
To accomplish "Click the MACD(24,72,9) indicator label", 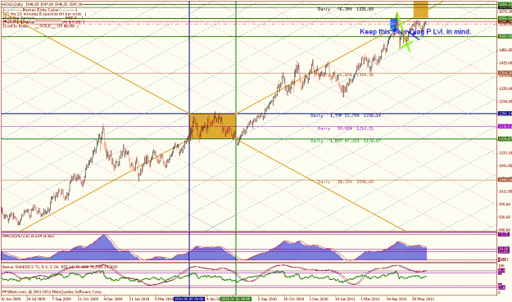I will 28,236.
